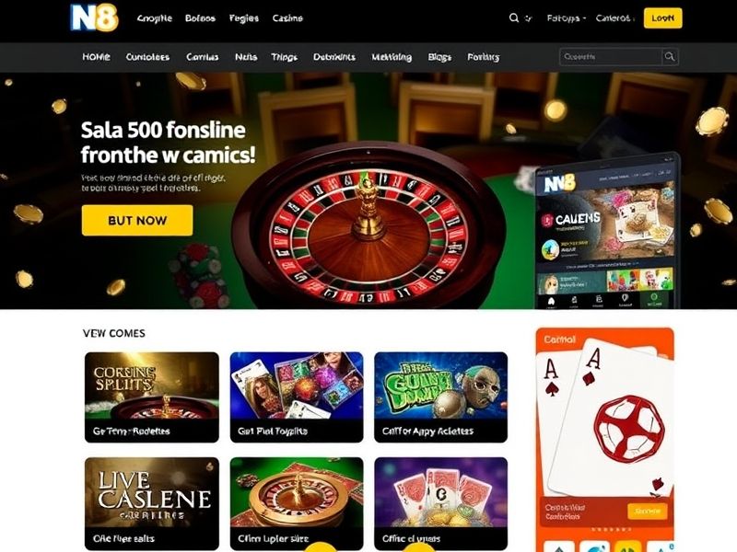This screenshot has width=737, height=552.
Task: Click green icon in tablet bottom bar
Action: tap(653, 299)
